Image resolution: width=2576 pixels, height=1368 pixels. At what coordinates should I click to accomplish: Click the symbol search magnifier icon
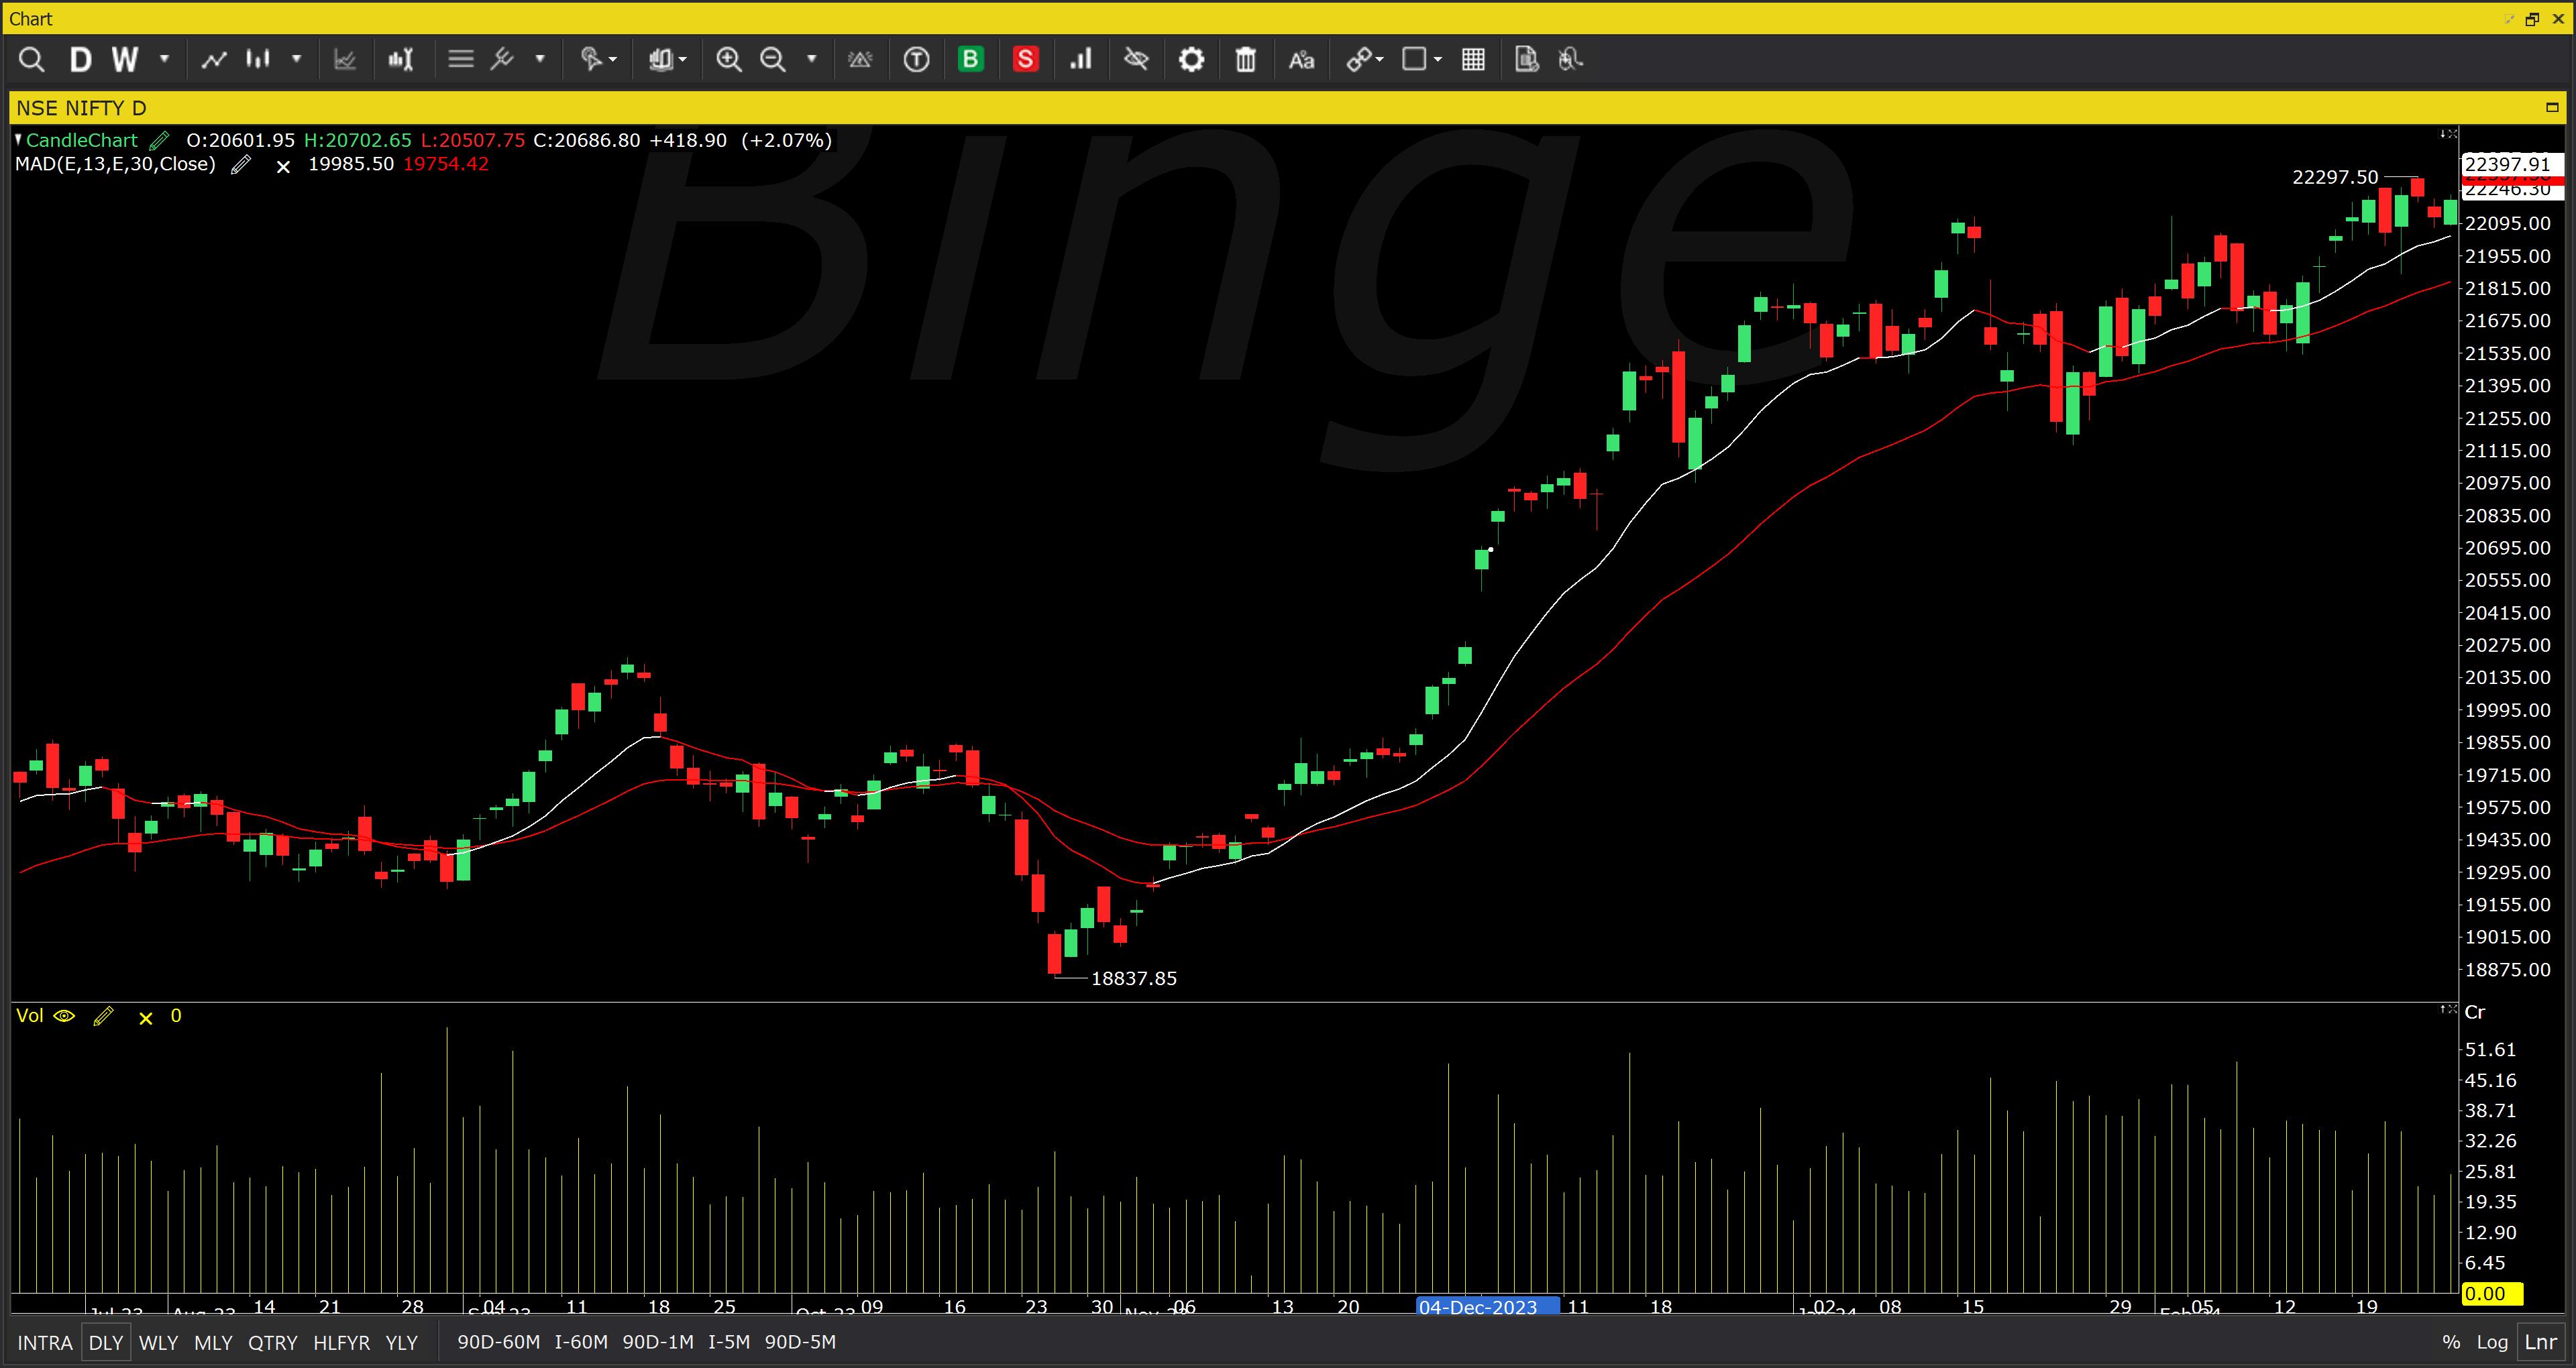(31, 60)
